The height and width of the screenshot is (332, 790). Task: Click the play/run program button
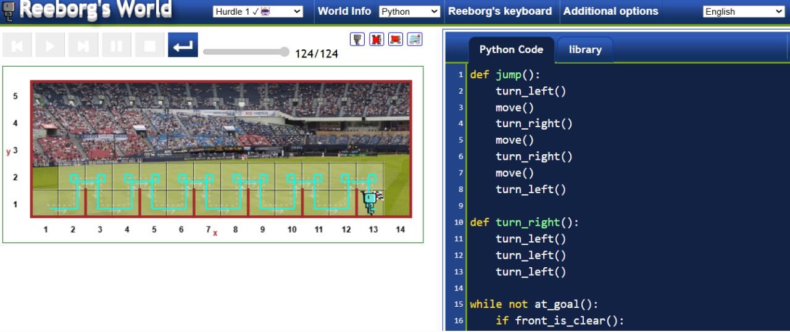(50, 45)
